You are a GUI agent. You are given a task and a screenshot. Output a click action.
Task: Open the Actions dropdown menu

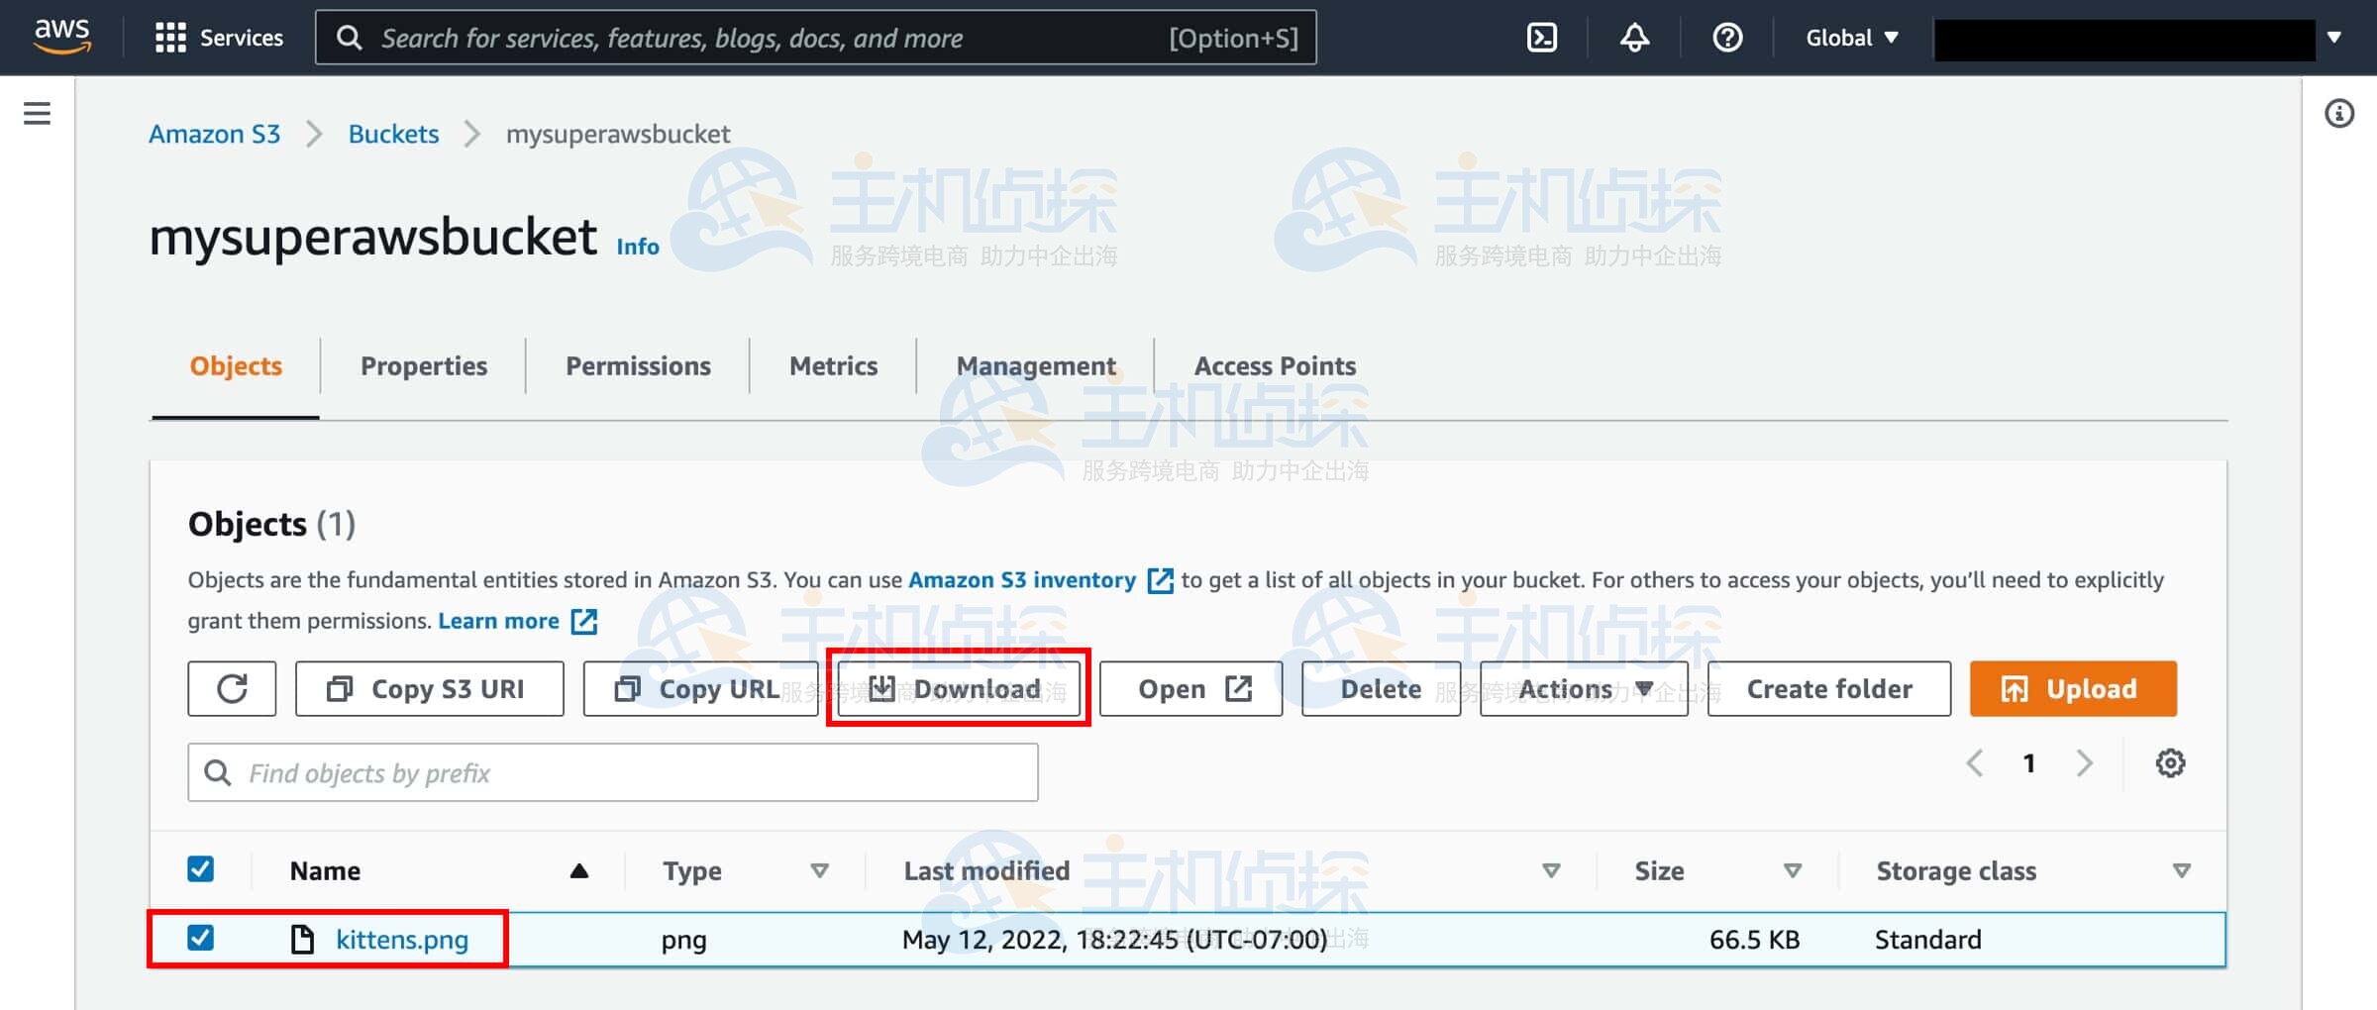[x=1583, y=688]
